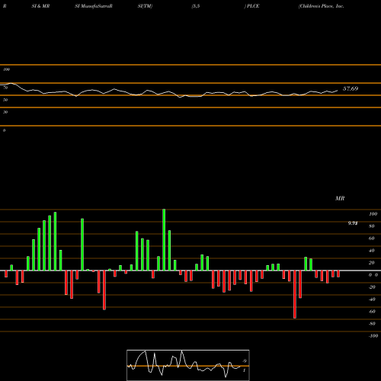Click the 'SI(TM)' header label
The width and height of the screenshot is (381, 381).
click(145, 6)
